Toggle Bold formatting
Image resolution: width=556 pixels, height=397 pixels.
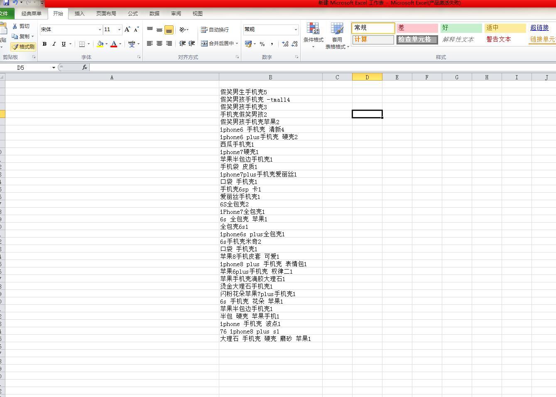(44, 44)
